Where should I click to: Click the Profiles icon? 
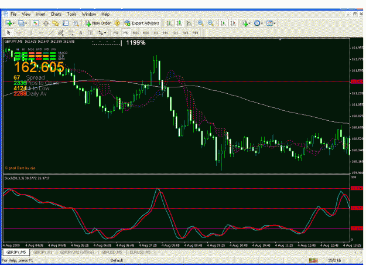pos(21,23)
